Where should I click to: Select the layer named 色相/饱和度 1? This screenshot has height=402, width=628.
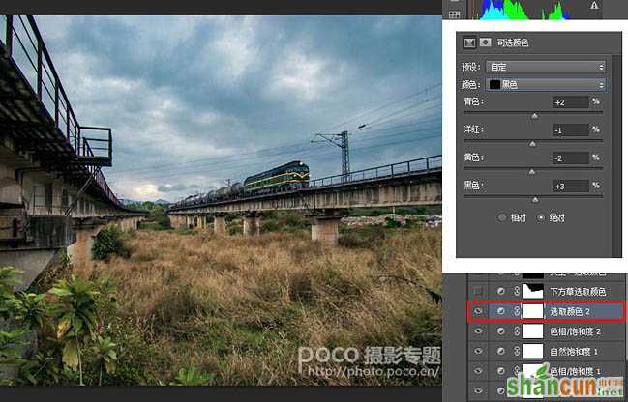575,372
